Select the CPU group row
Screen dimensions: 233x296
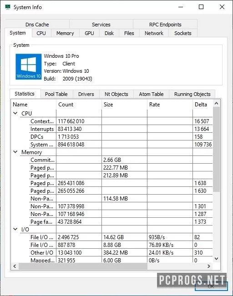[x=111, y=113]
